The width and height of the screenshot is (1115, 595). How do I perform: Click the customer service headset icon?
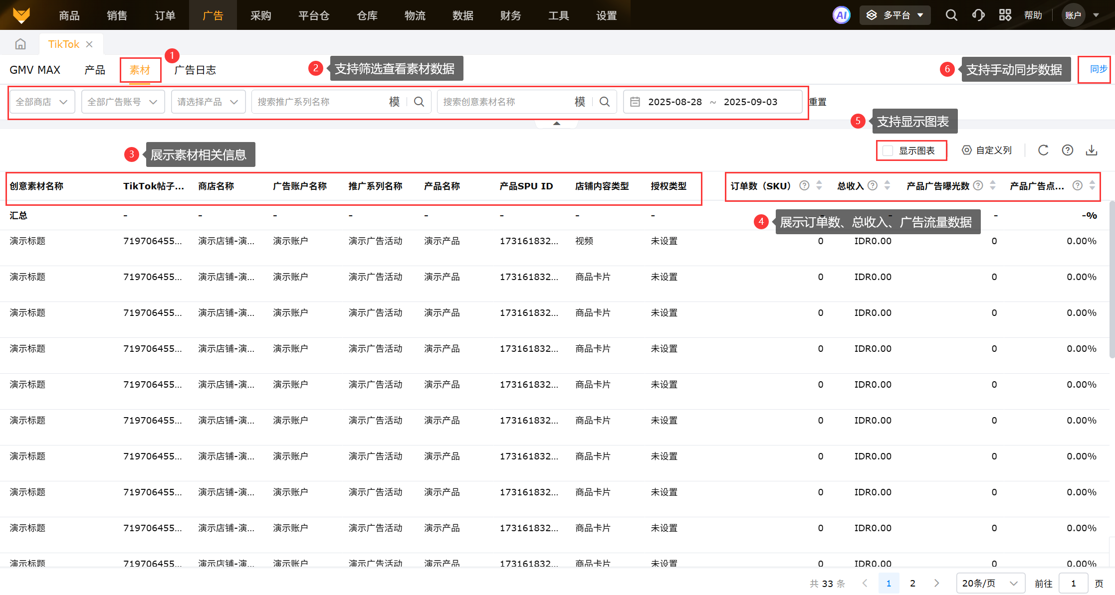978,15
